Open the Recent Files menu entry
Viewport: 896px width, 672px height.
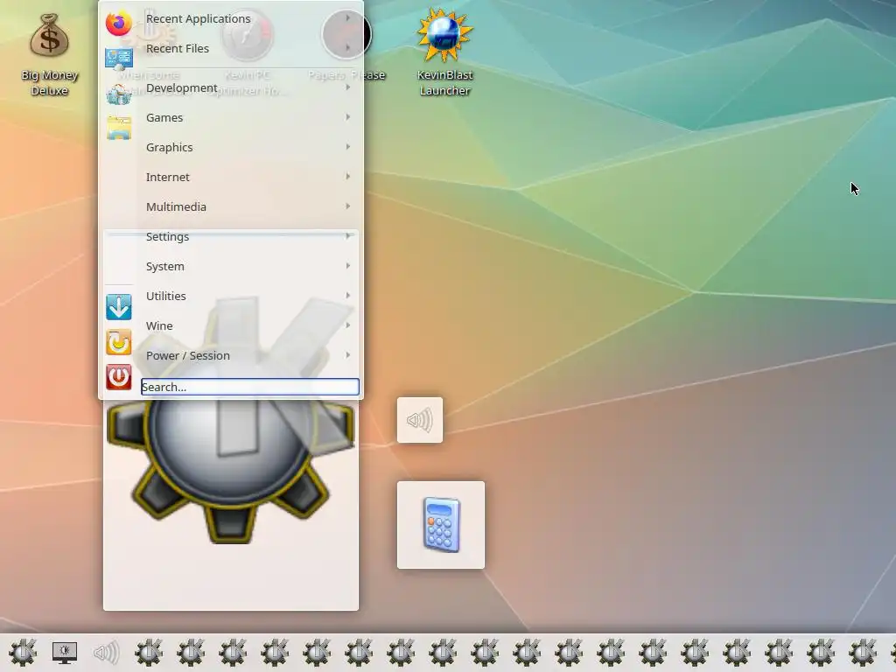pos(249,49)
